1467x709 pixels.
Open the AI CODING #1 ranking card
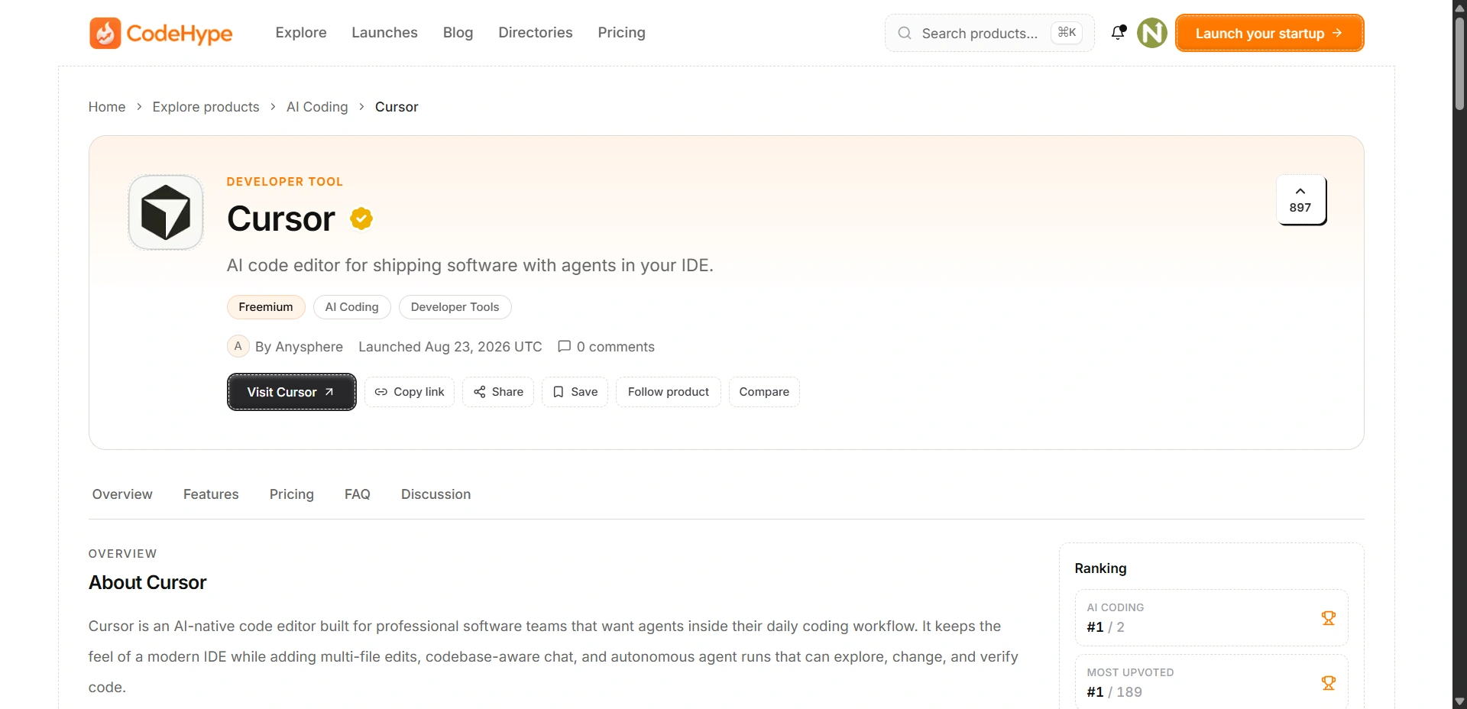pos(1211,618)
